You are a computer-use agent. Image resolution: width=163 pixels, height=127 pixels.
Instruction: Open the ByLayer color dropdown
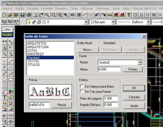click(x=113, y=22)
